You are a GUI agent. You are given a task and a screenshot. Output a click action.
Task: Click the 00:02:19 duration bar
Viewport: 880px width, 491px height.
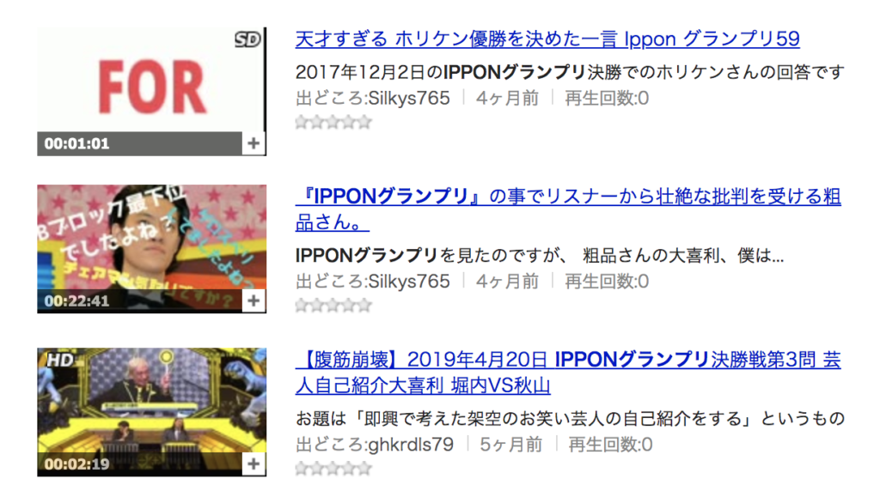pos(140,464)
